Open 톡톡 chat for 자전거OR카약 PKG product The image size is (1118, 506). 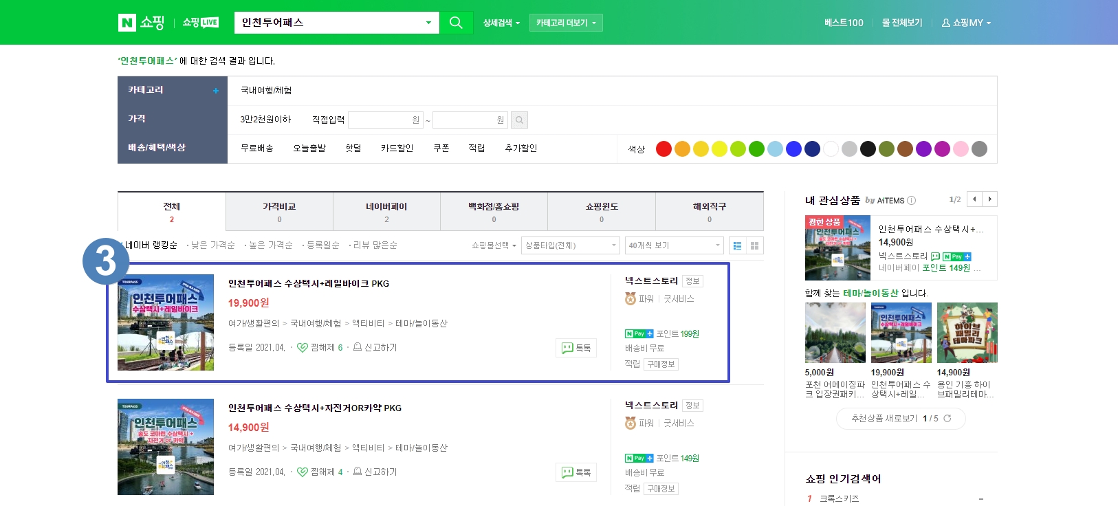[x=576, y=472]
